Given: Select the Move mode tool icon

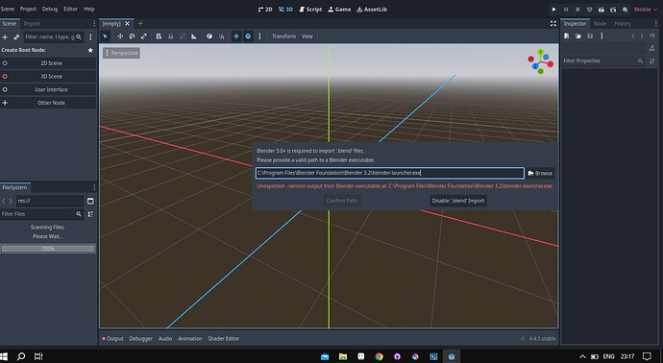Looking at the screenshot, I should tap(120, 36).
